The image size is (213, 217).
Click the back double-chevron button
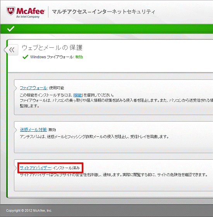click(12, 50)
